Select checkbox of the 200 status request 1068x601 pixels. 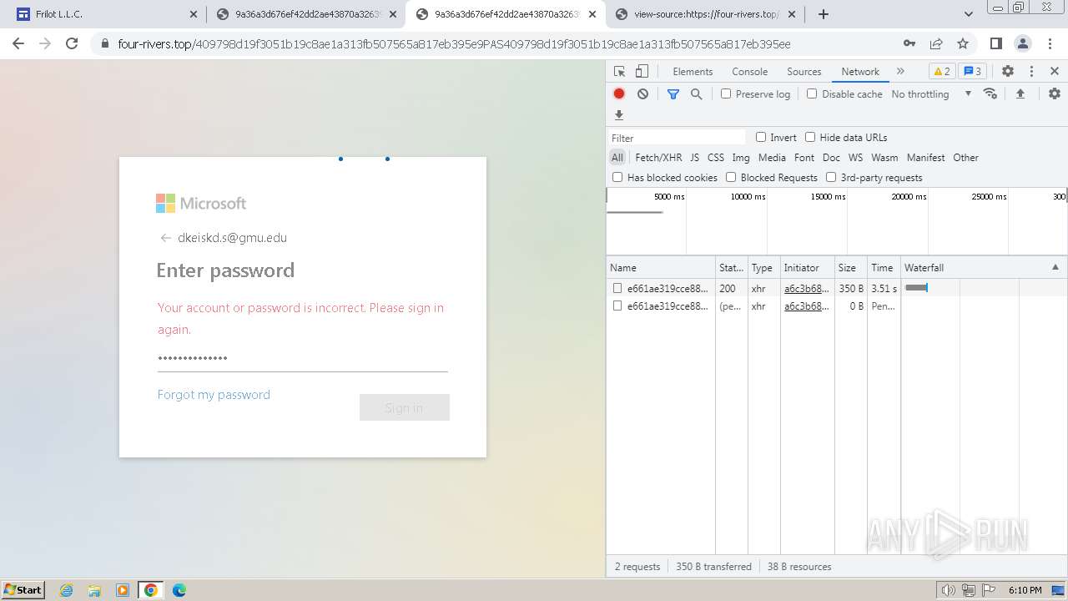point(617,288)
